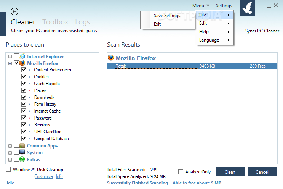
Task: Check the Extras checkbox
Action: pos(16,159)
